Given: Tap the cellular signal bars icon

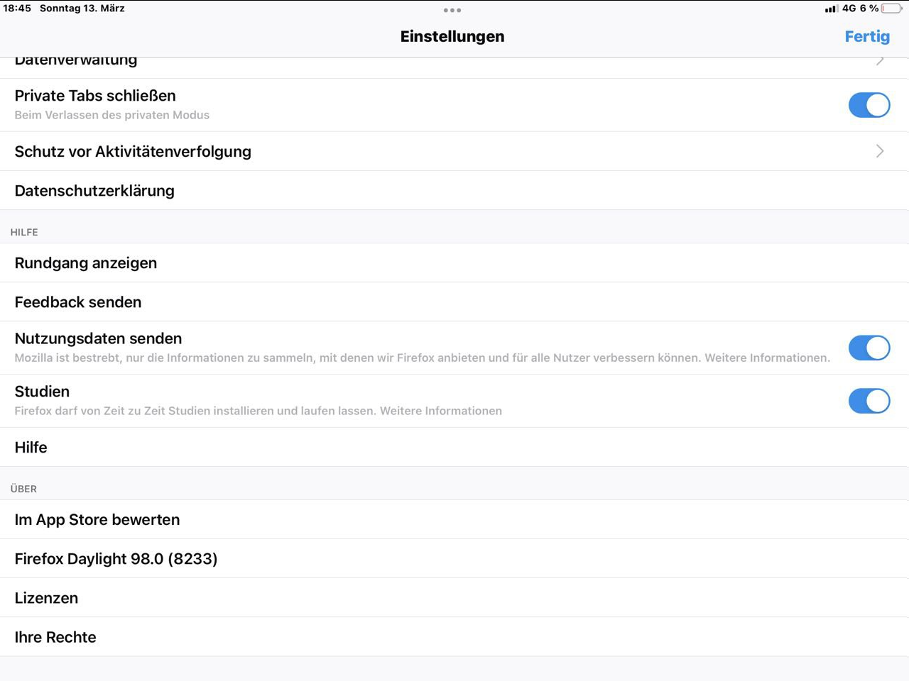Looking at the screenshot, I should (831, 9).
